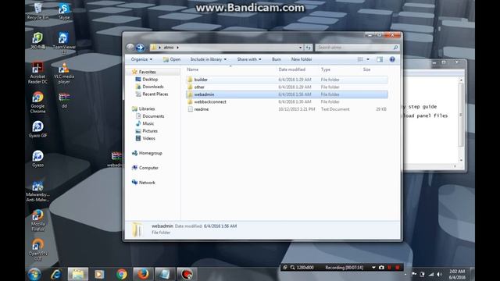Change the view using the Views icon
Screen dimensions: 500x281
(x=360, y=59)
